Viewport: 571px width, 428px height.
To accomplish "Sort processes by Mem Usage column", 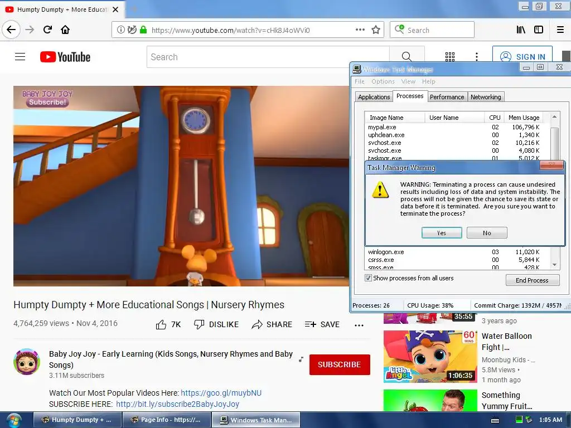I will (524, 118).
